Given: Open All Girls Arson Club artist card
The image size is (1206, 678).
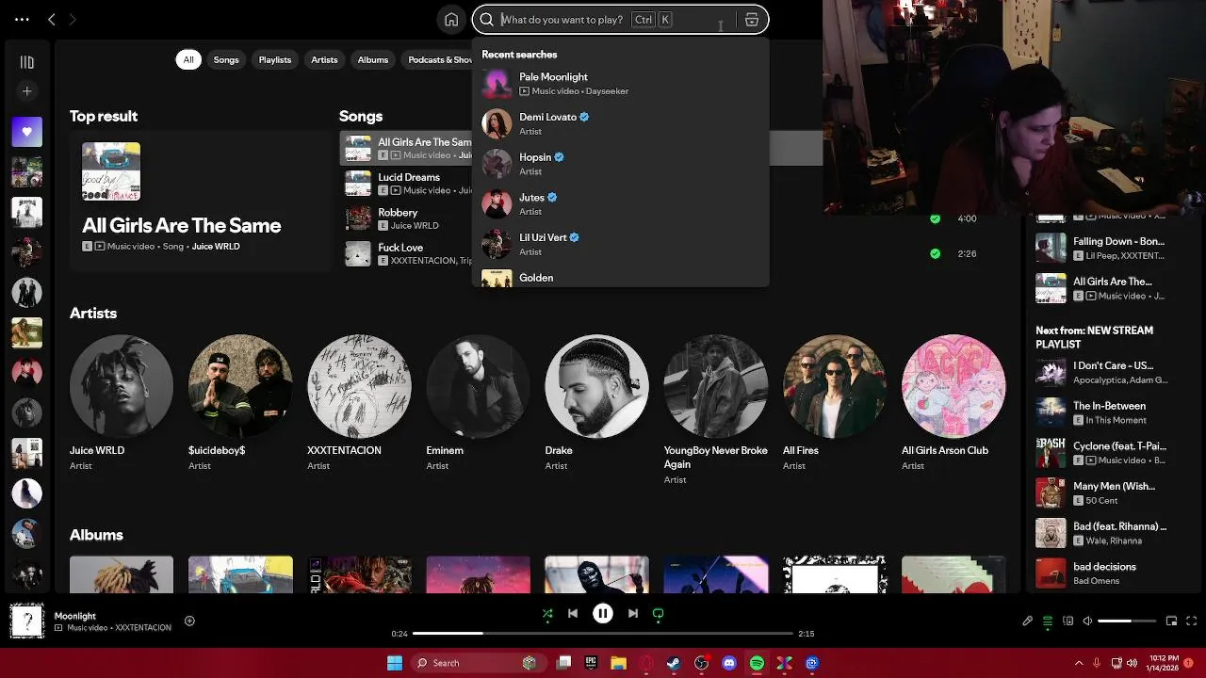Looking at the screenshot, I should point(953,403).
